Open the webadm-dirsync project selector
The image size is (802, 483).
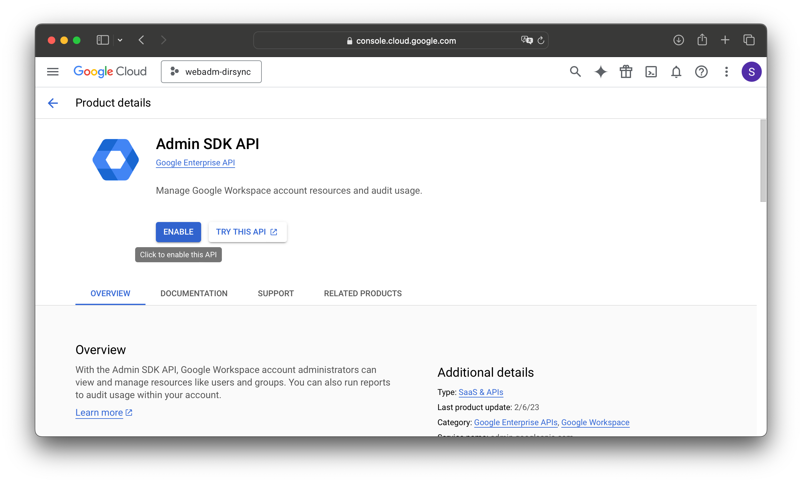211,72
